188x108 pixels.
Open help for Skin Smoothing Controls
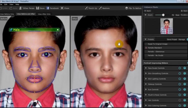pos(185,73)
